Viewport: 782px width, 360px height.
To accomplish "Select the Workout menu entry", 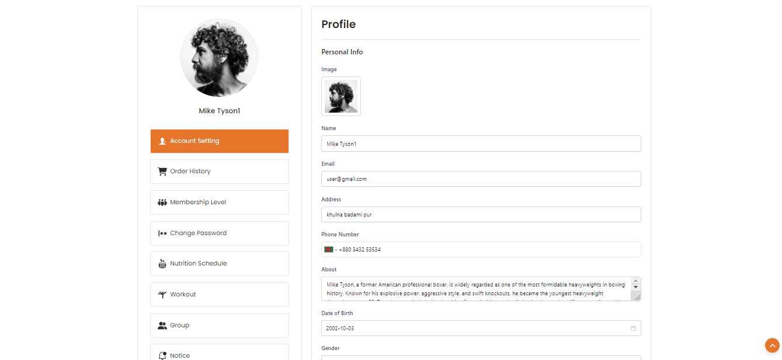I will 219,295.
